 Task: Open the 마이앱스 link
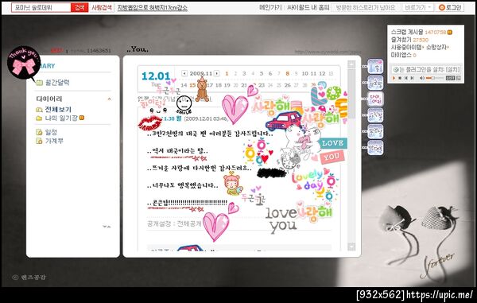pyautogui.click(x=401, y=55)
